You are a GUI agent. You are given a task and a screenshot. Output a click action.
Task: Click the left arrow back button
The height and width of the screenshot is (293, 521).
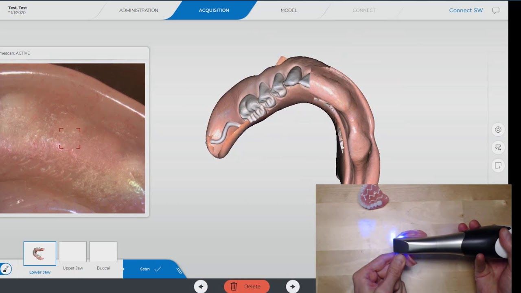tap(201, 286)
